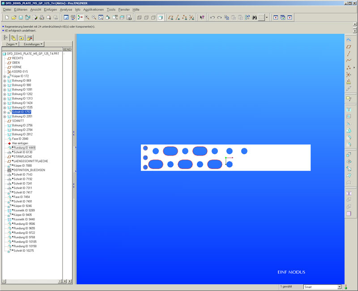
Task: Open the Smart selection filter dropdown
Action: 340,287
